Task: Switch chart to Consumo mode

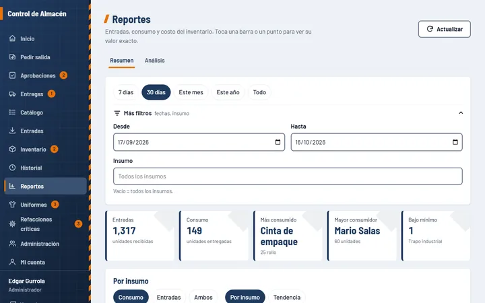Action: tap(131, 297)
